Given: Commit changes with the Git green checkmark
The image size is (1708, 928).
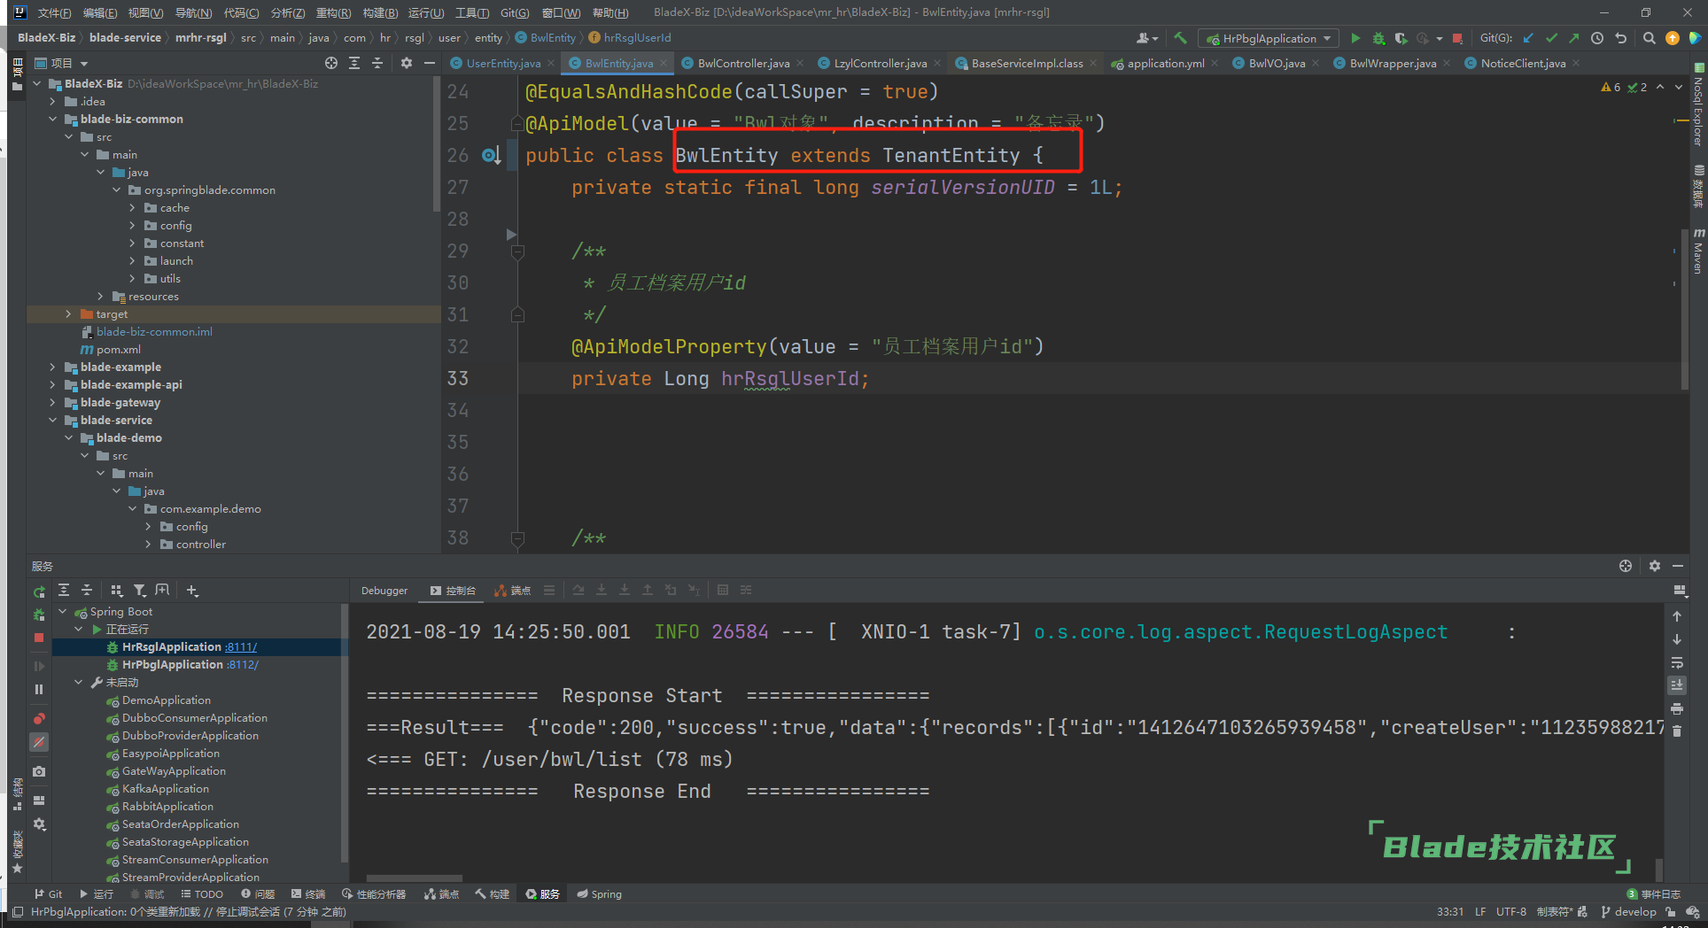Looking at the screenshot, I should (1551, 38).
